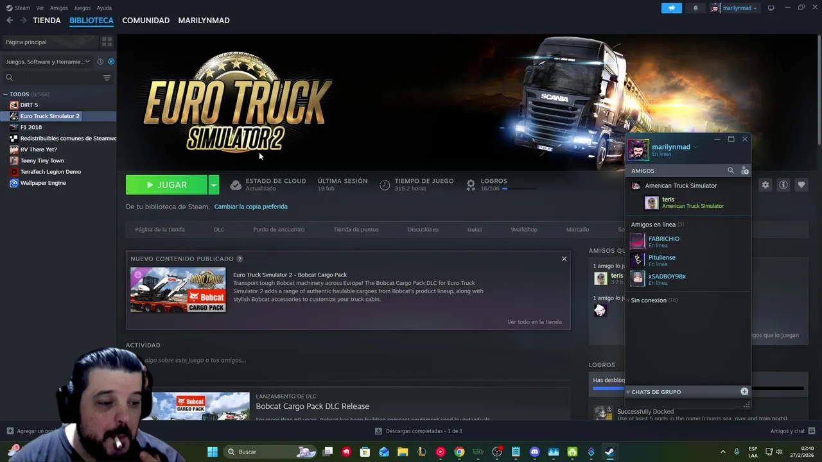This screenshot has height=462, width=822.
Task: Go back with the left arrow
Action: 10,21
